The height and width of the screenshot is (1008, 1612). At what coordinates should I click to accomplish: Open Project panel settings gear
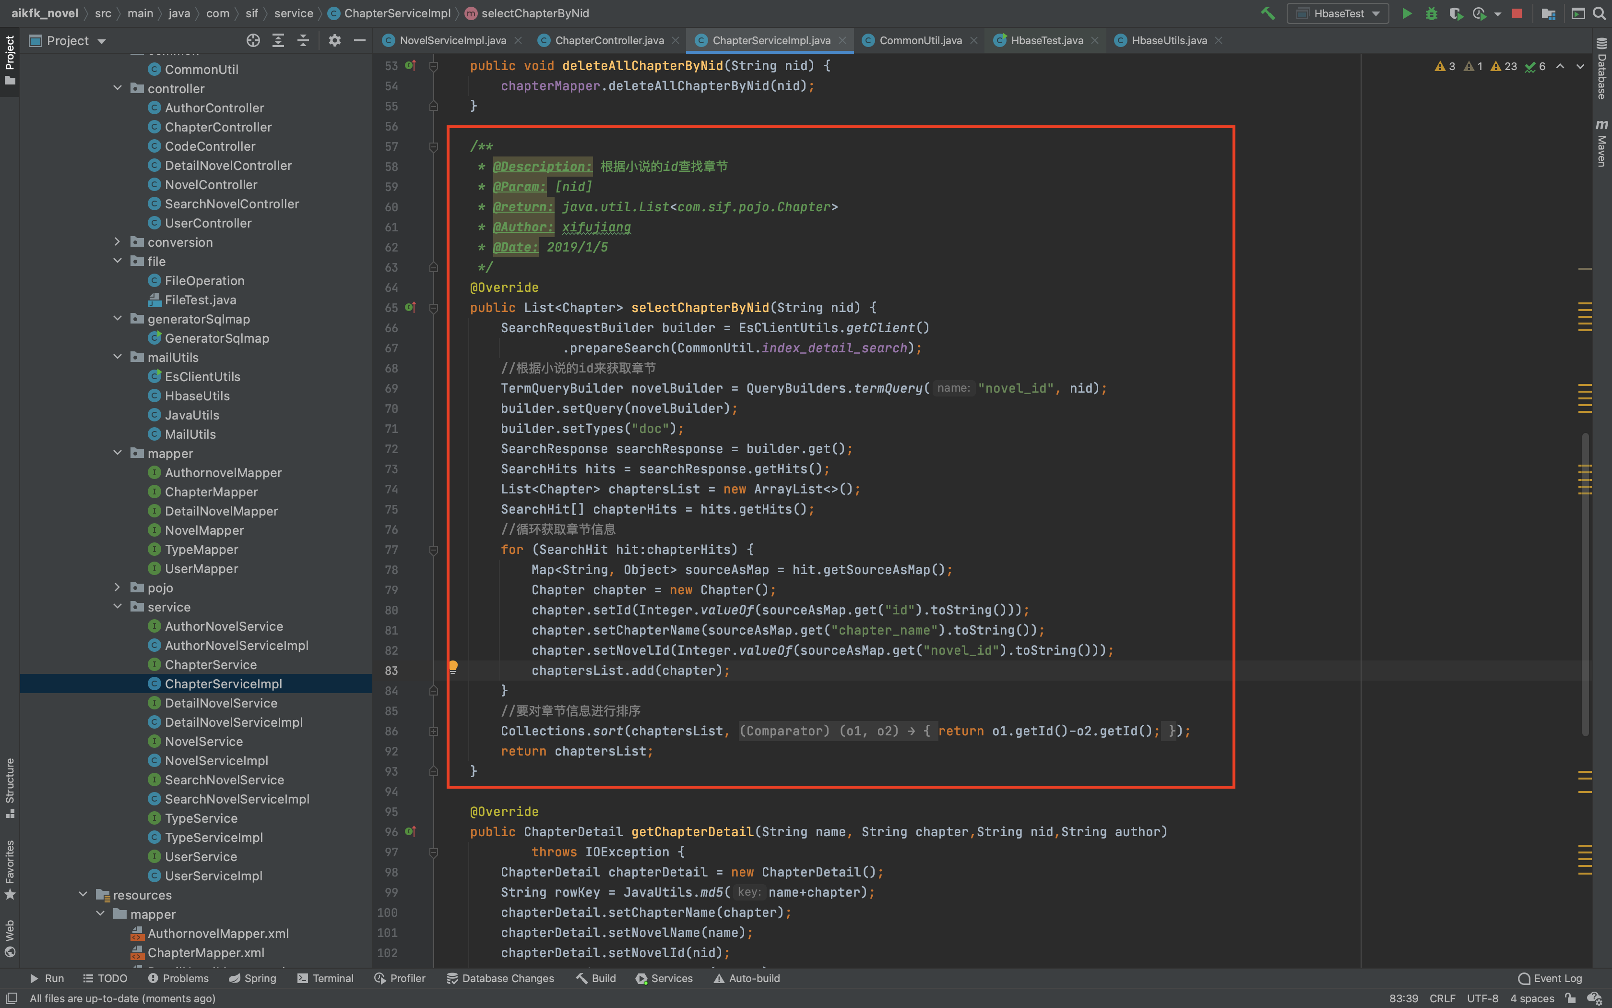(x=334, y=41)
